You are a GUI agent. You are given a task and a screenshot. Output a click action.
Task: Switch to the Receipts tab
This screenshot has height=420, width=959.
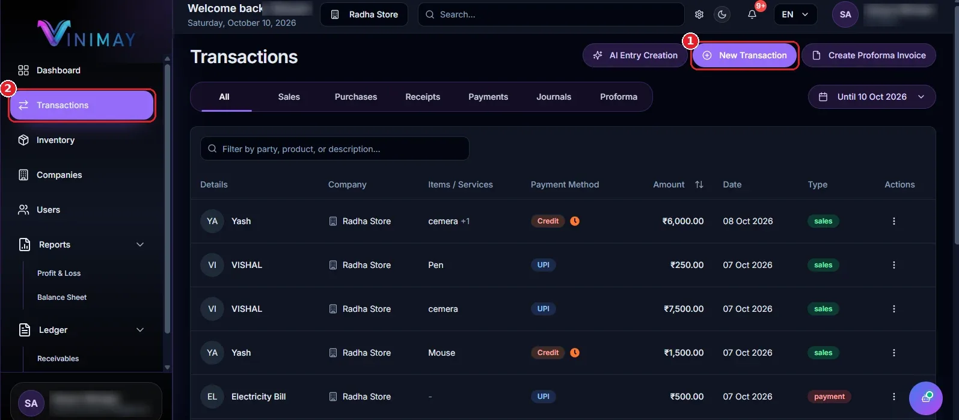coord(423,97)
